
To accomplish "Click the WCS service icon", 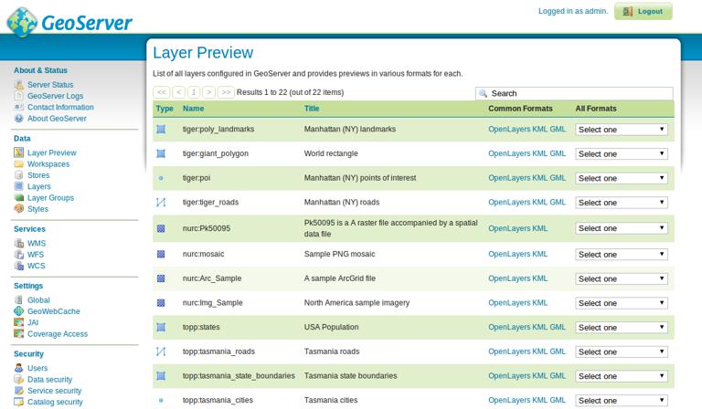I will [x=19, y=266].
